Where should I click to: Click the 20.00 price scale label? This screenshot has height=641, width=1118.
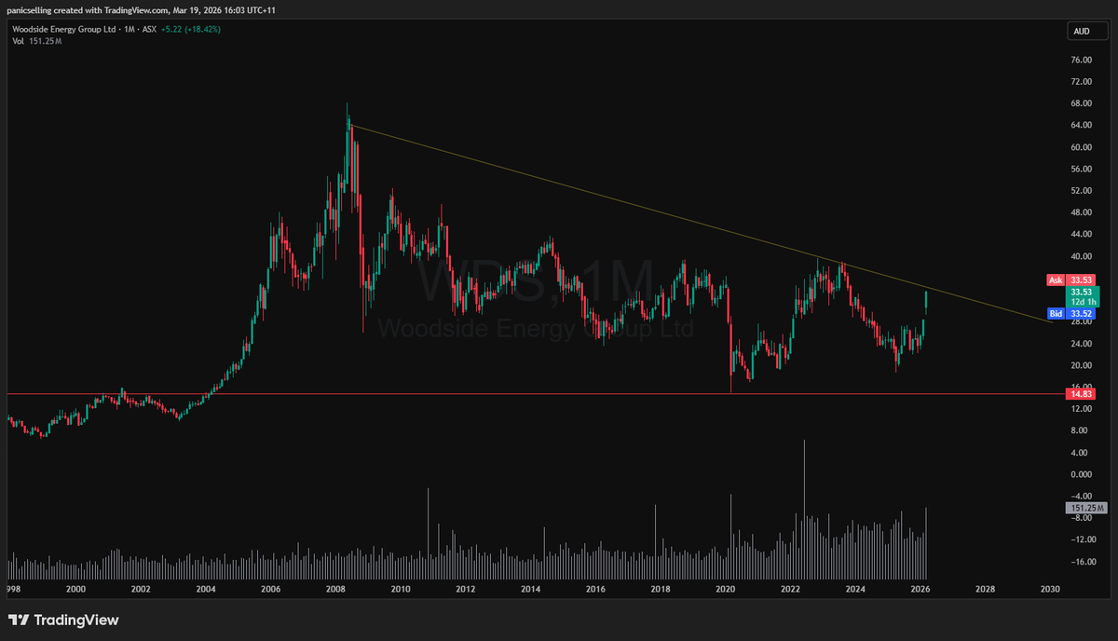[x=1081, y=365]
